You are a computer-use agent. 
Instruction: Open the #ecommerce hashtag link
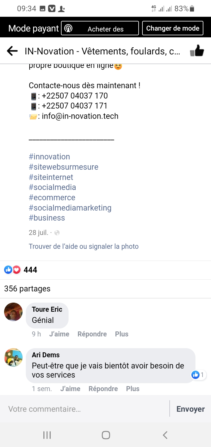coord(52,198)
